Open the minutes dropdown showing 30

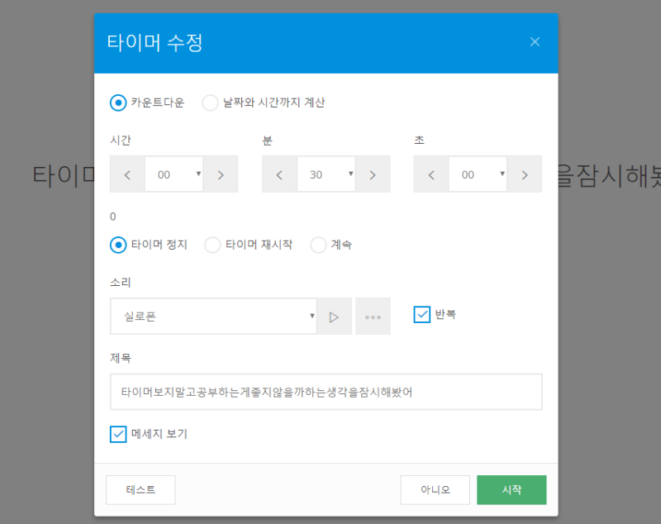(326, 174)
